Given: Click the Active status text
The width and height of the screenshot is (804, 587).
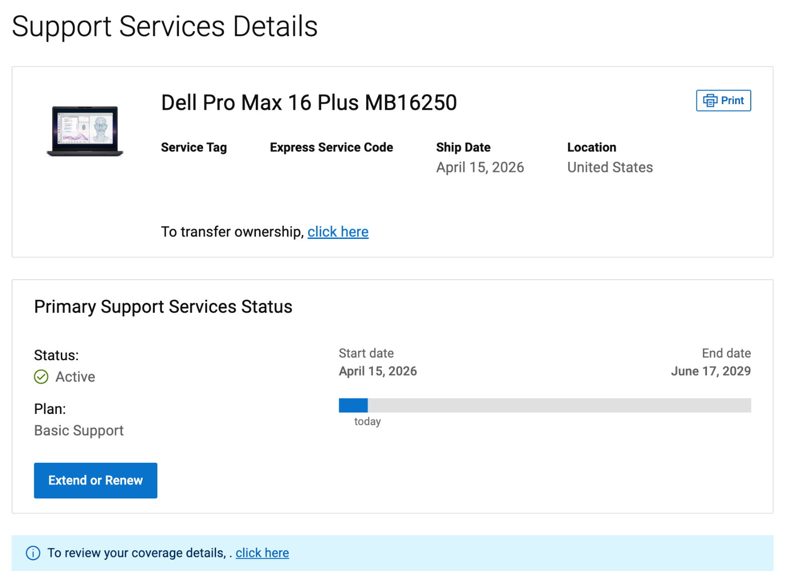Looking at the screenshot, I should (75, 377).
